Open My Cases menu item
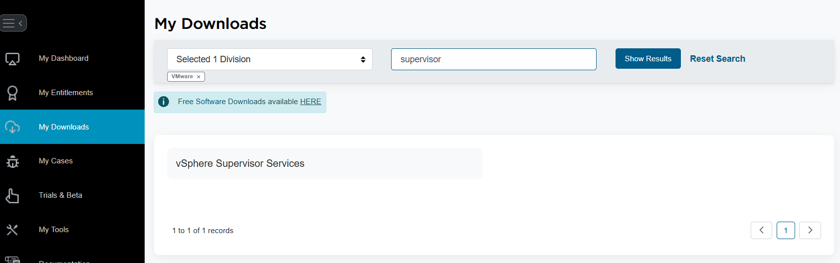Image resolution: width=840 pixels, height=263 pixels. (x=56, y=161)
